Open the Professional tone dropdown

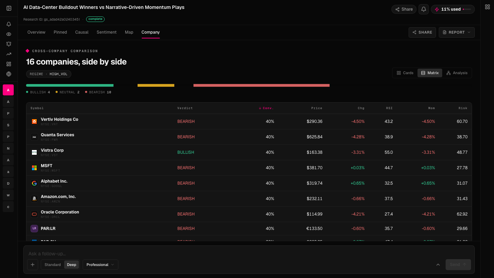[x=101, y=265]
